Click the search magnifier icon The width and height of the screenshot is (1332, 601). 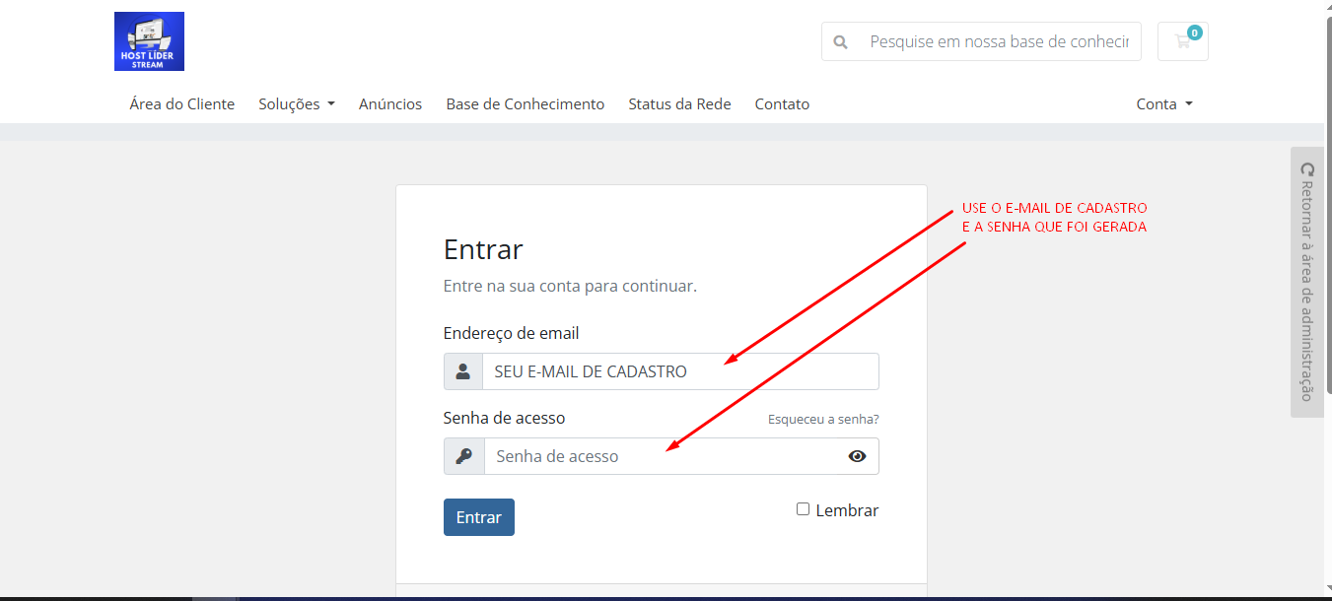pos(840,42)
